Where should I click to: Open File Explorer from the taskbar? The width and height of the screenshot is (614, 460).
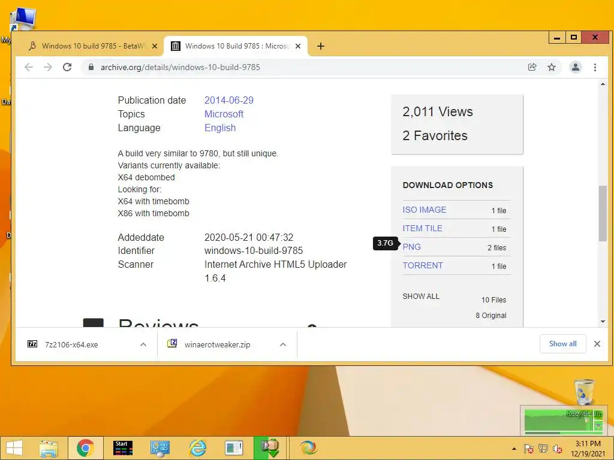[48, 448]
